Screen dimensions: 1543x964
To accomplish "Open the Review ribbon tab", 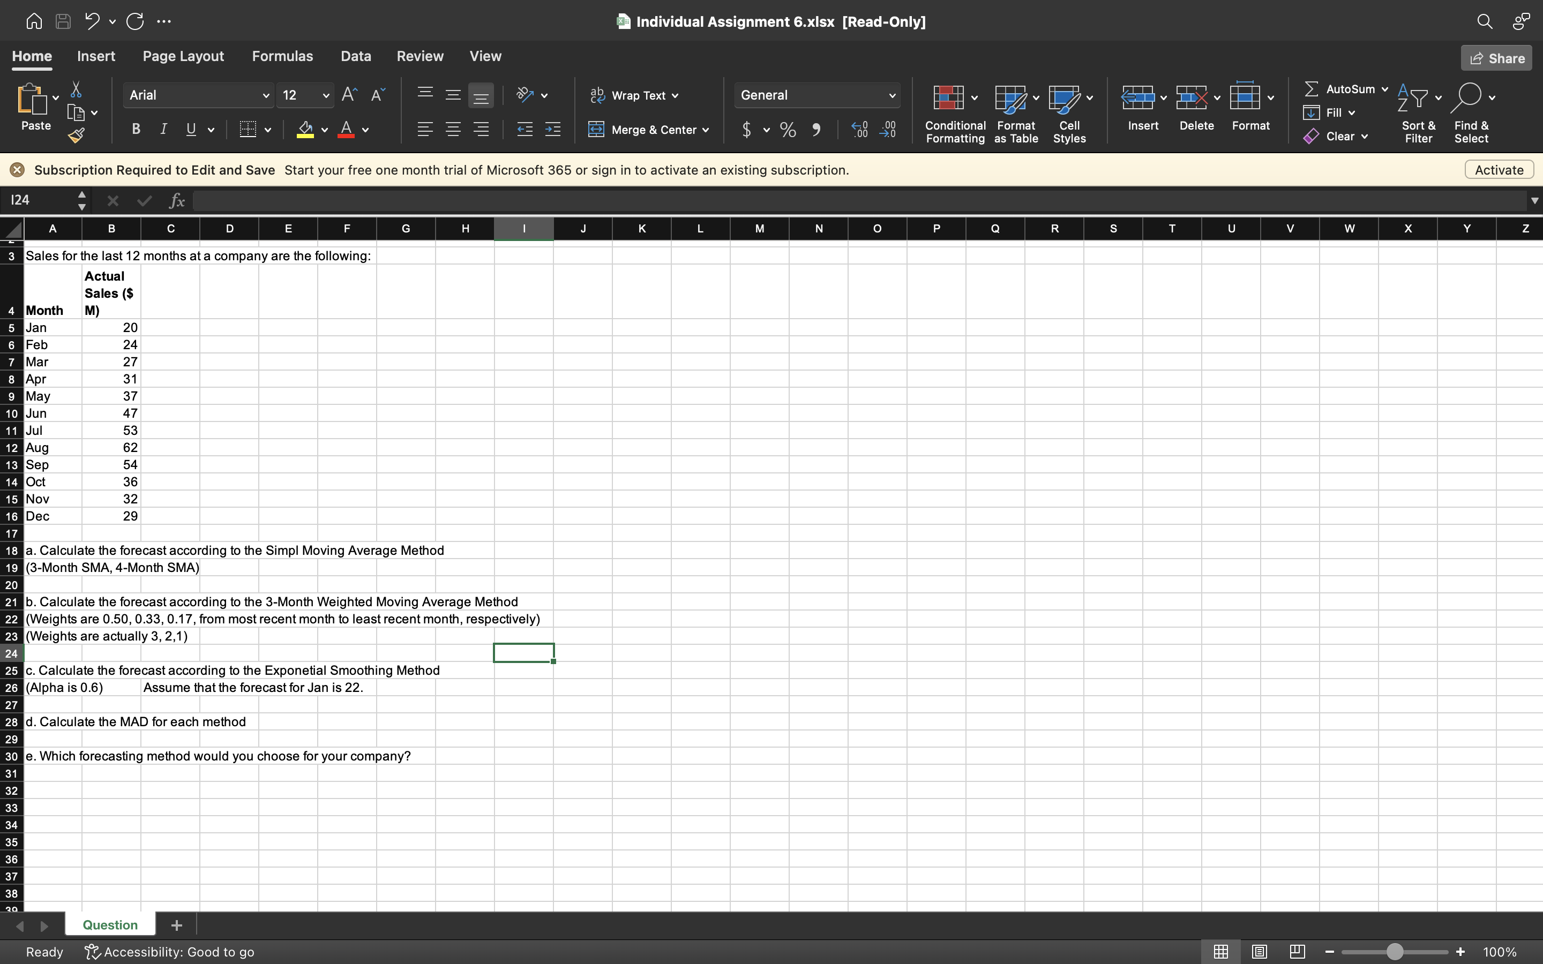I will click(420, 56).
